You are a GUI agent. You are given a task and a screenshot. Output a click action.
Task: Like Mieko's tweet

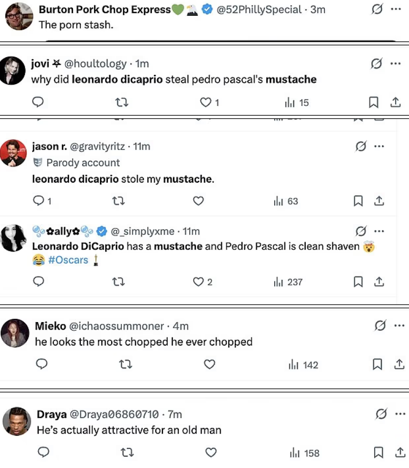coord(210,364)
